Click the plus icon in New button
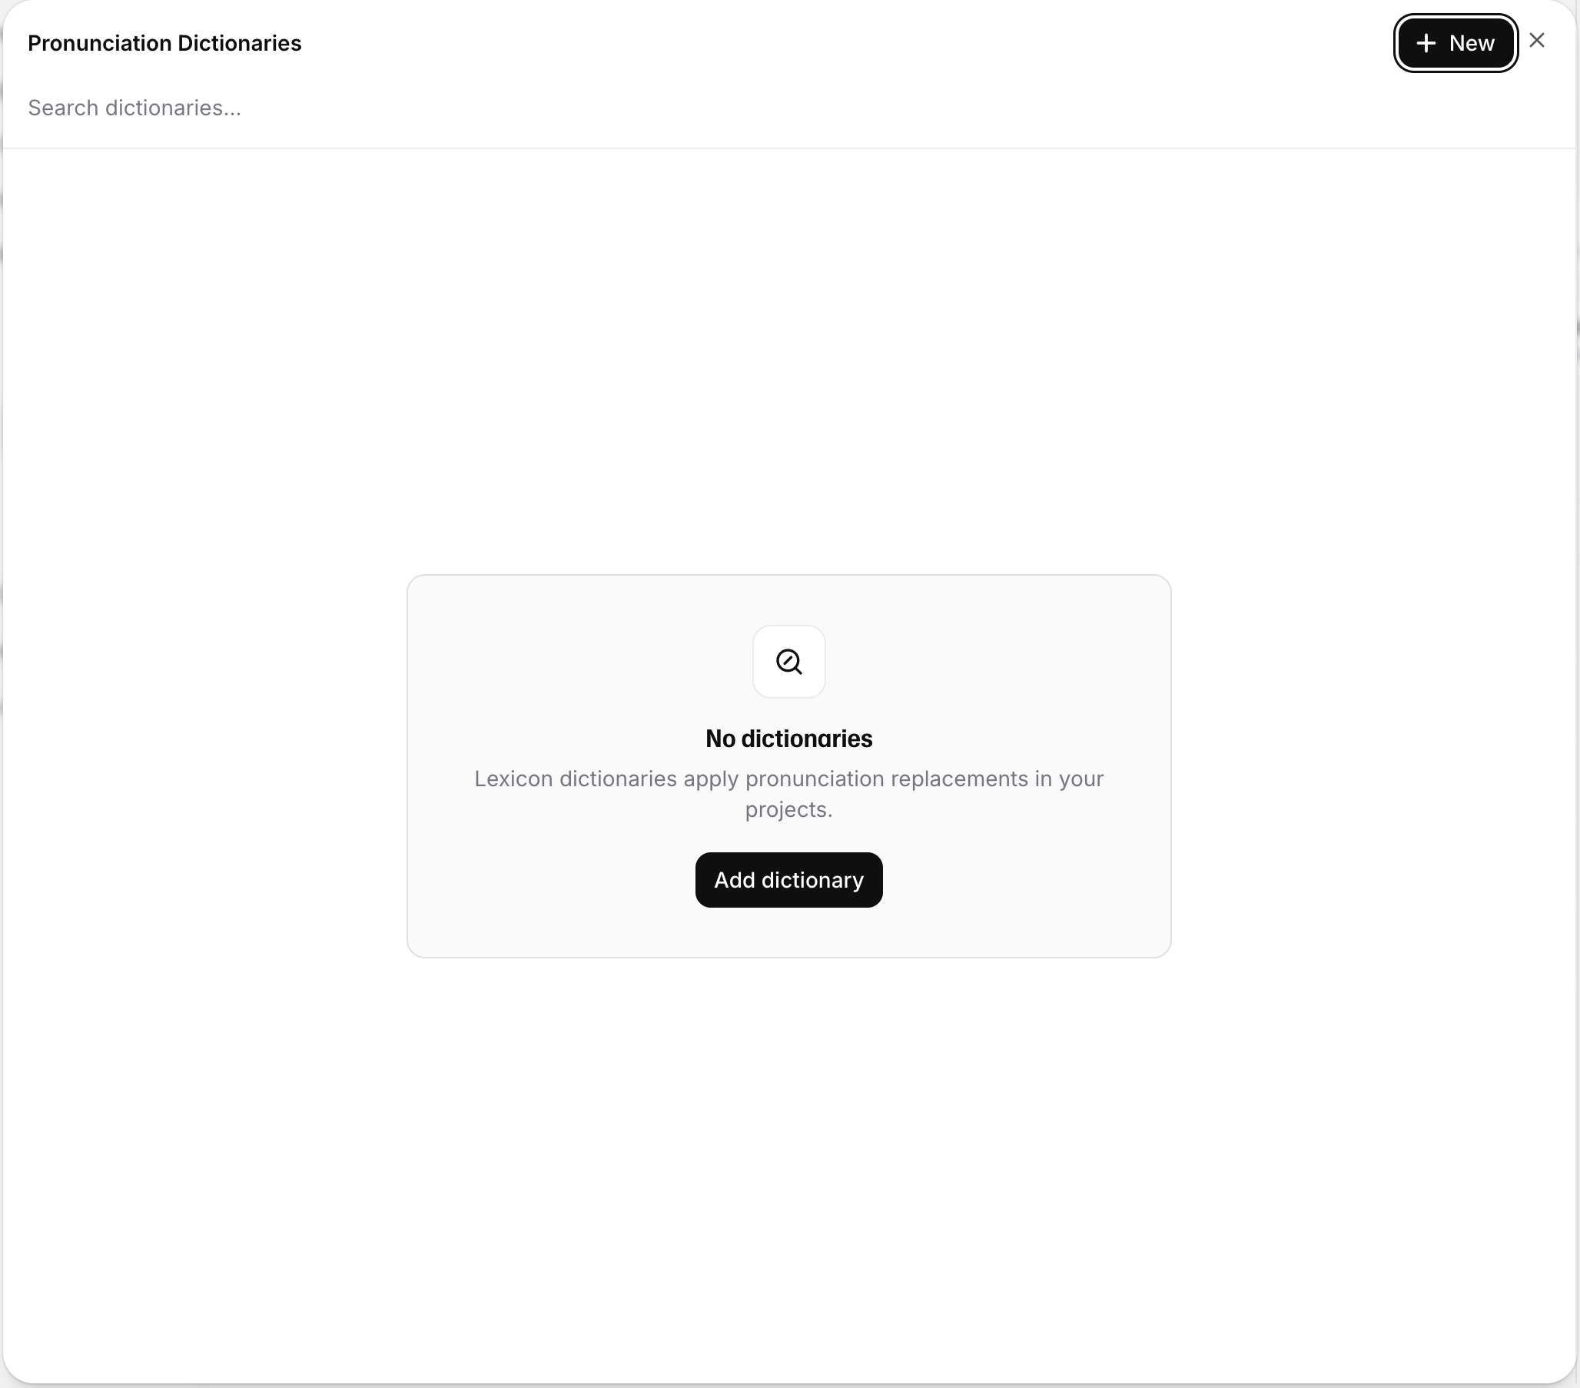 click(x=1426, y=43)
